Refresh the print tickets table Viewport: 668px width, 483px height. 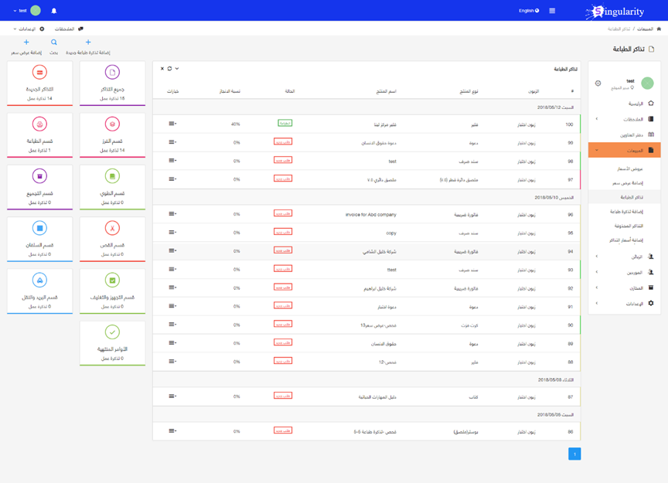169,69
